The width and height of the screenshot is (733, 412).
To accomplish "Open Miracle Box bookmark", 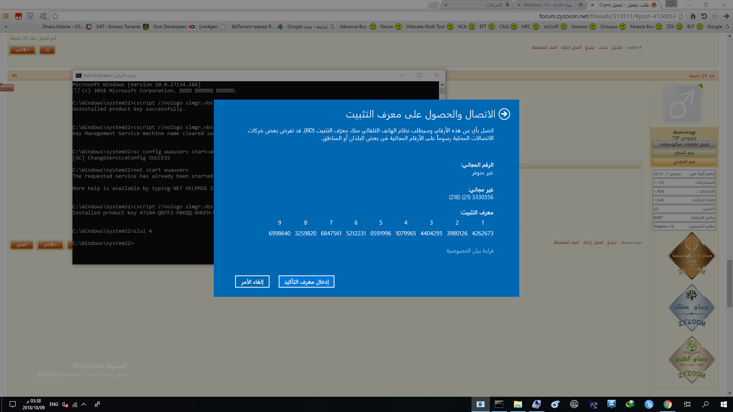I will (646, 27).
